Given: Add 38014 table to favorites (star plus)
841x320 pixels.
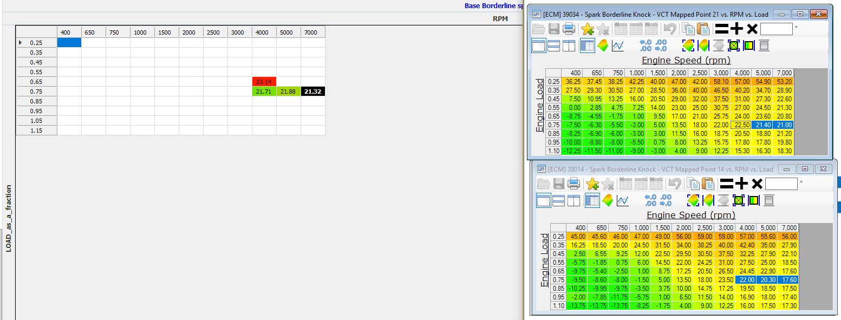Looking at the screenshot, I should [592, 184].
